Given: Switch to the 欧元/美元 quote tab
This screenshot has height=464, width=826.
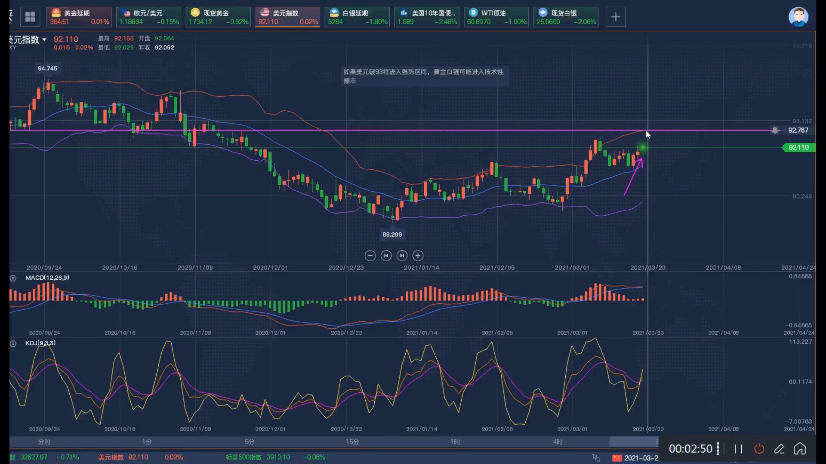Looking at the screenshot, I should (x=148, y=17).
